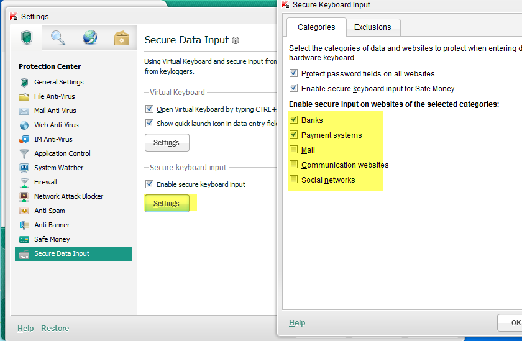Click the Anti-Banner icon
Viewport: 522px width, 341px height.
tap(24, 225)
